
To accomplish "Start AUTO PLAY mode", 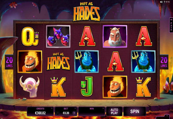I will [114, 112].
